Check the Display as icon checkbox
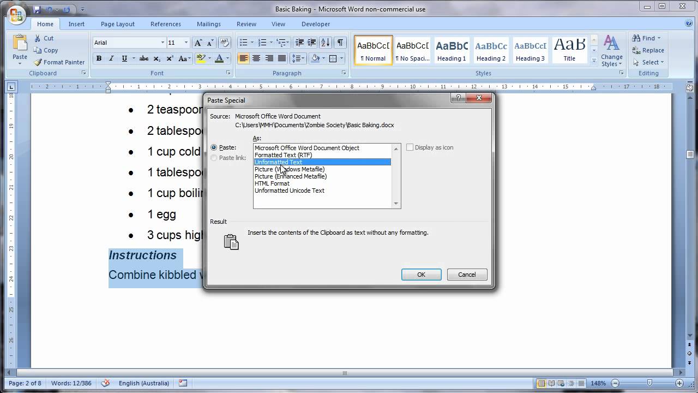698x393 pixels. (410, 147)
